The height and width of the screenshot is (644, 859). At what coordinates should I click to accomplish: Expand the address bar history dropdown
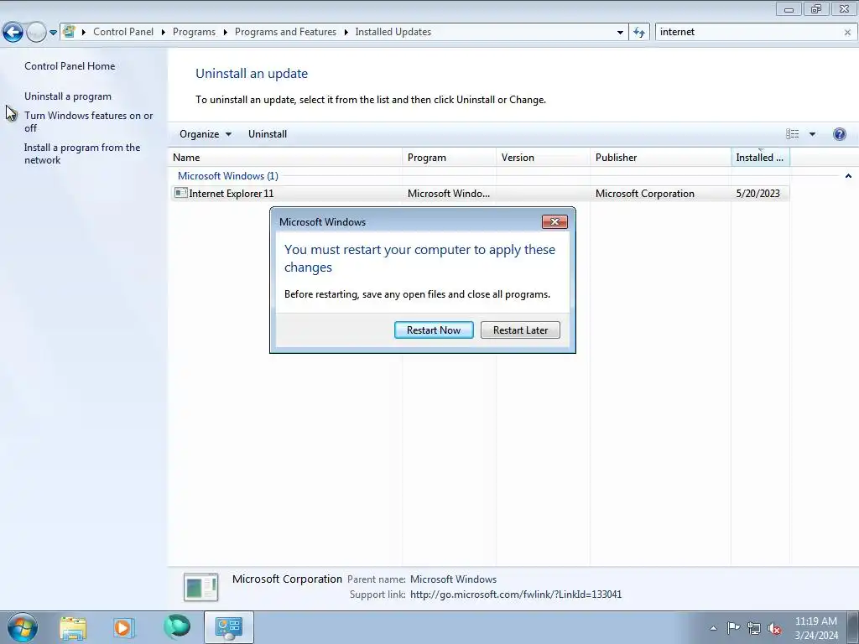click(620, 33)
